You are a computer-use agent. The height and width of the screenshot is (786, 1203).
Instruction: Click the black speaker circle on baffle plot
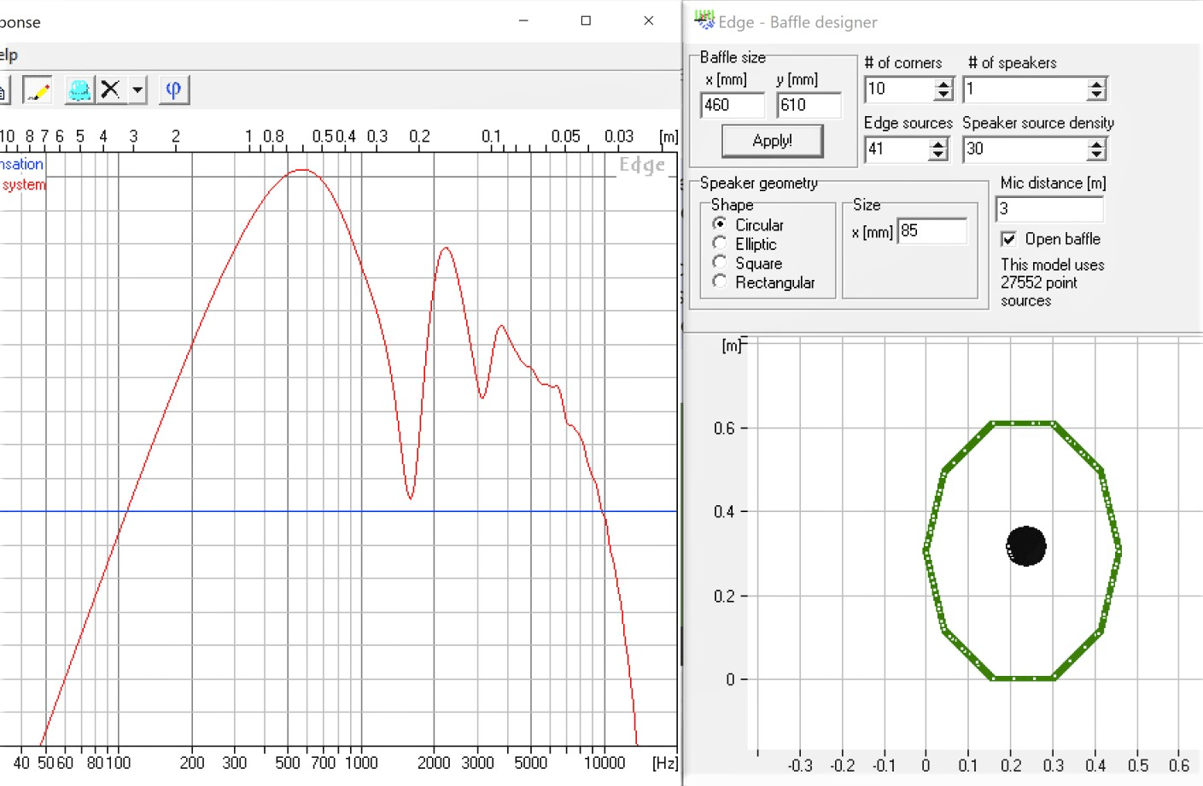(1026, 546)
